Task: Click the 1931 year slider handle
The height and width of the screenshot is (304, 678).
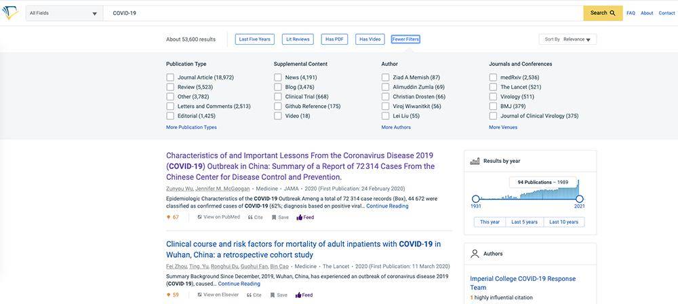Action: tap(476, 199)
